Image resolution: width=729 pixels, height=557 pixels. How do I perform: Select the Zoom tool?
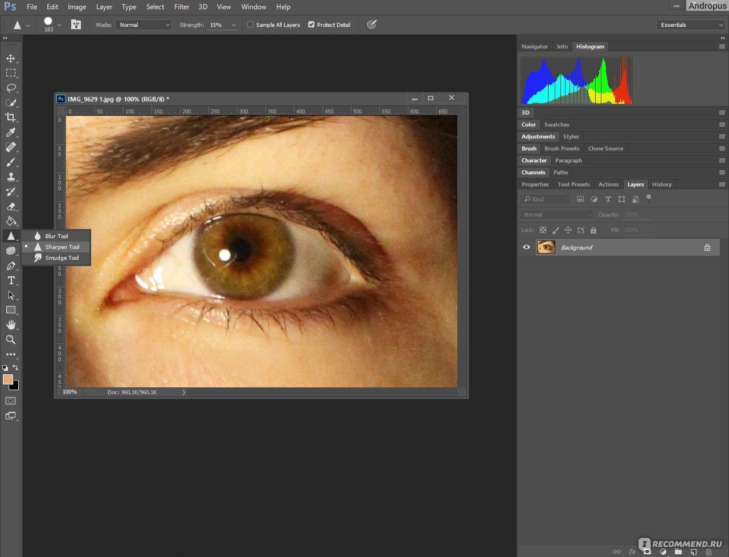pyautogui.click(x=11, y=339)
